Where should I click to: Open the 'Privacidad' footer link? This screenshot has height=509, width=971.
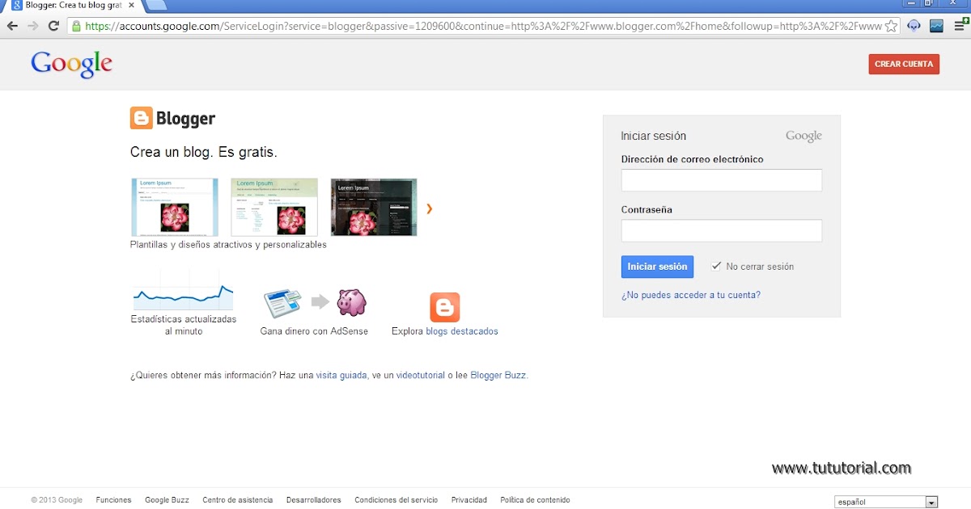tap(469, 499)
